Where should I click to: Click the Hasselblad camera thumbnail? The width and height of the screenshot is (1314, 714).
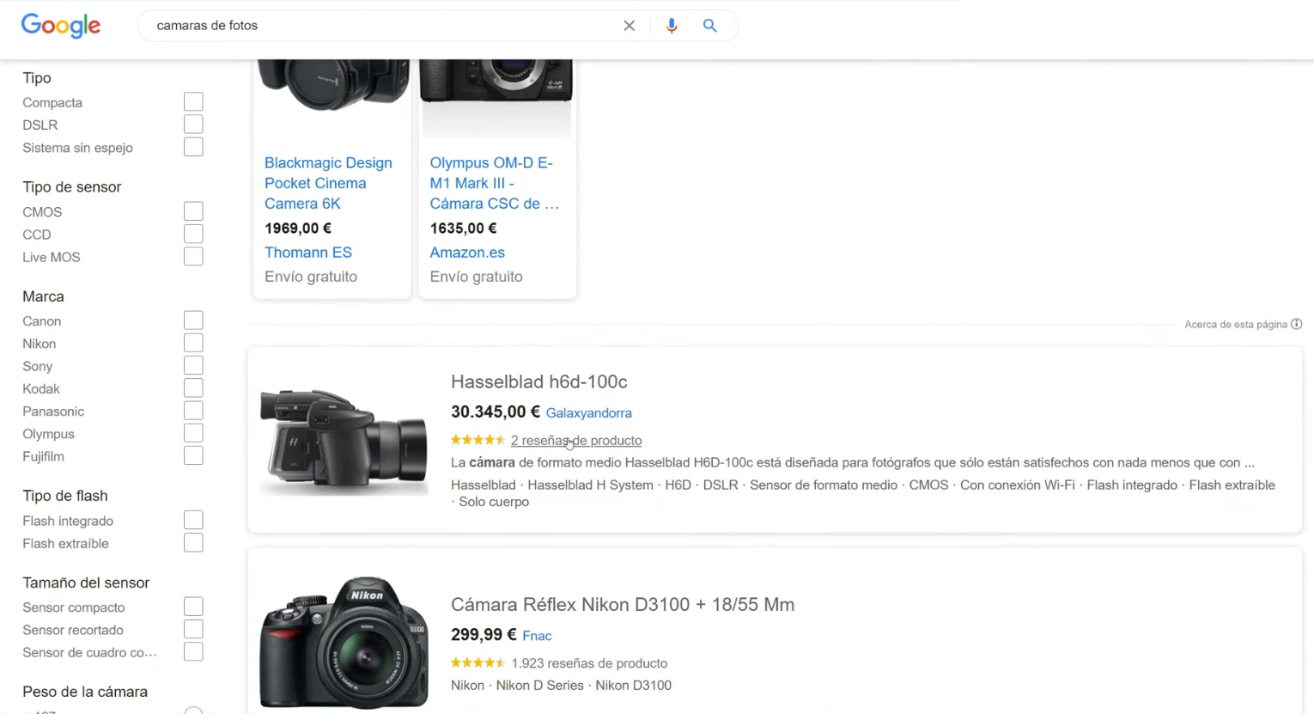pyautogui.click(x=344, y=440)
